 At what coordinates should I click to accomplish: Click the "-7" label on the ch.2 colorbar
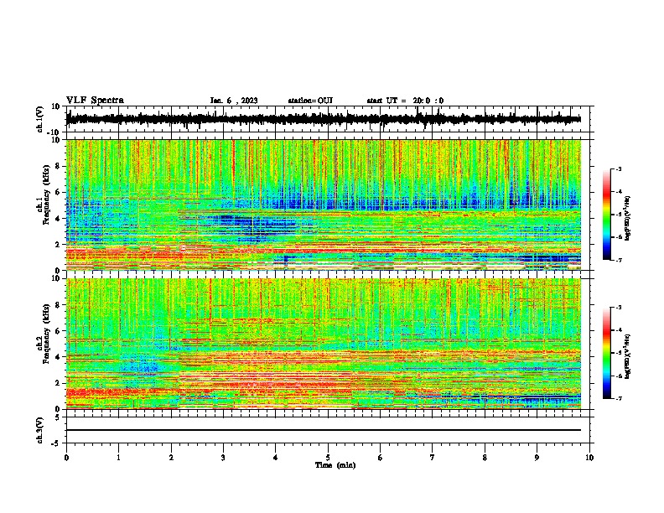point(618,399)
